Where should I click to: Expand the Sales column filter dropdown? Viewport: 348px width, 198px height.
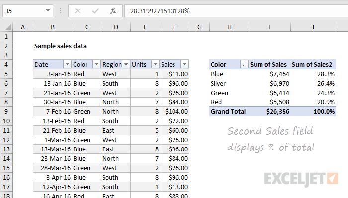(x=184, y=64)
